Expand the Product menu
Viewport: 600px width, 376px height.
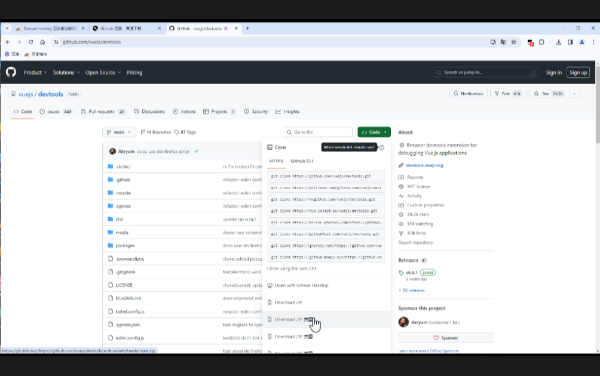pyautogui.click(x=35, y=72)
